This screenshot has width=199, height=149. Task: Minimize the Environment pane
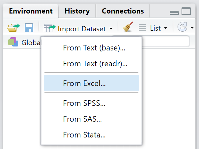(x=174, y=12)
